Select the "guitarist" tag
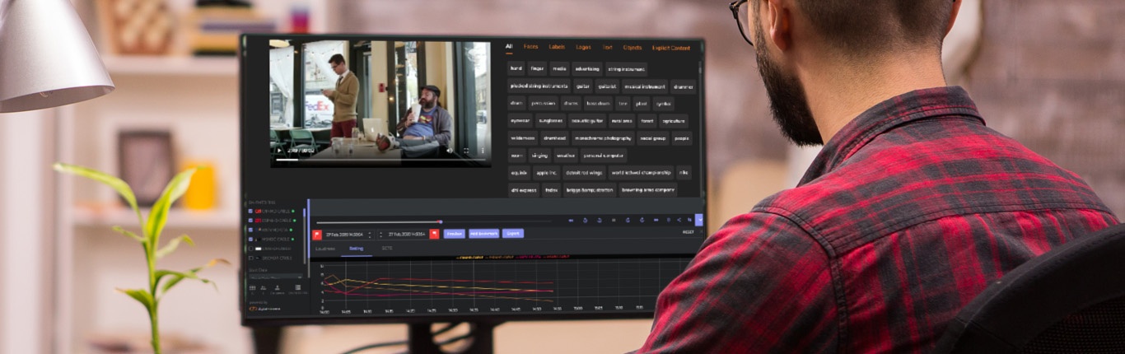This screenshot has height=354, width=1125. click(607, 86)
